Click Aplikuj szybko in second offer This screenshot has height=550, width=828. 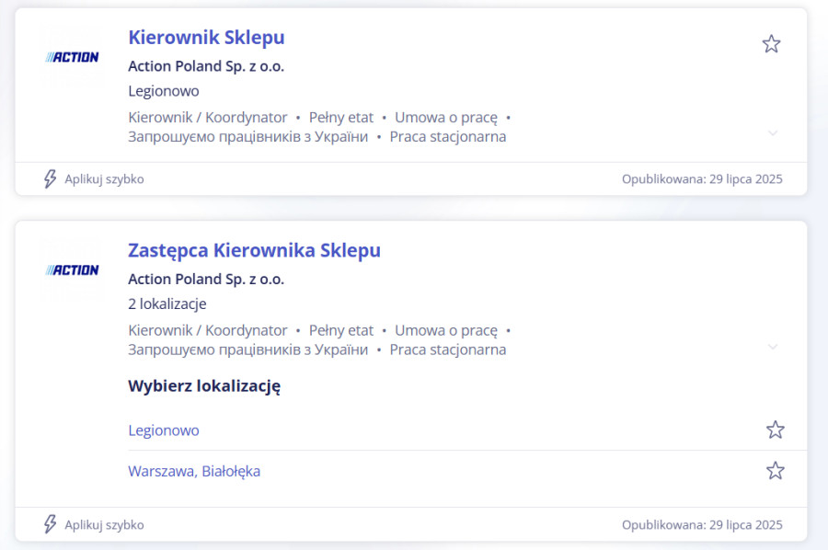(x=104, y=524)
